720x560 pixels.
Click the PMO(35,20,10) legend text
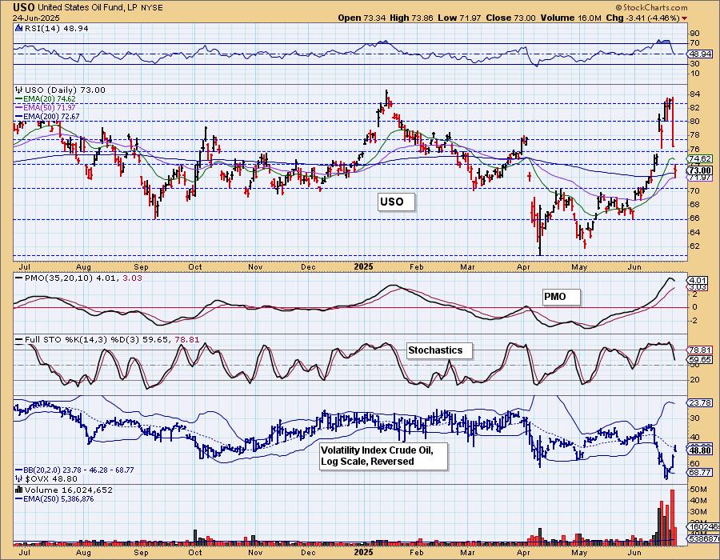tap(83, 278)
